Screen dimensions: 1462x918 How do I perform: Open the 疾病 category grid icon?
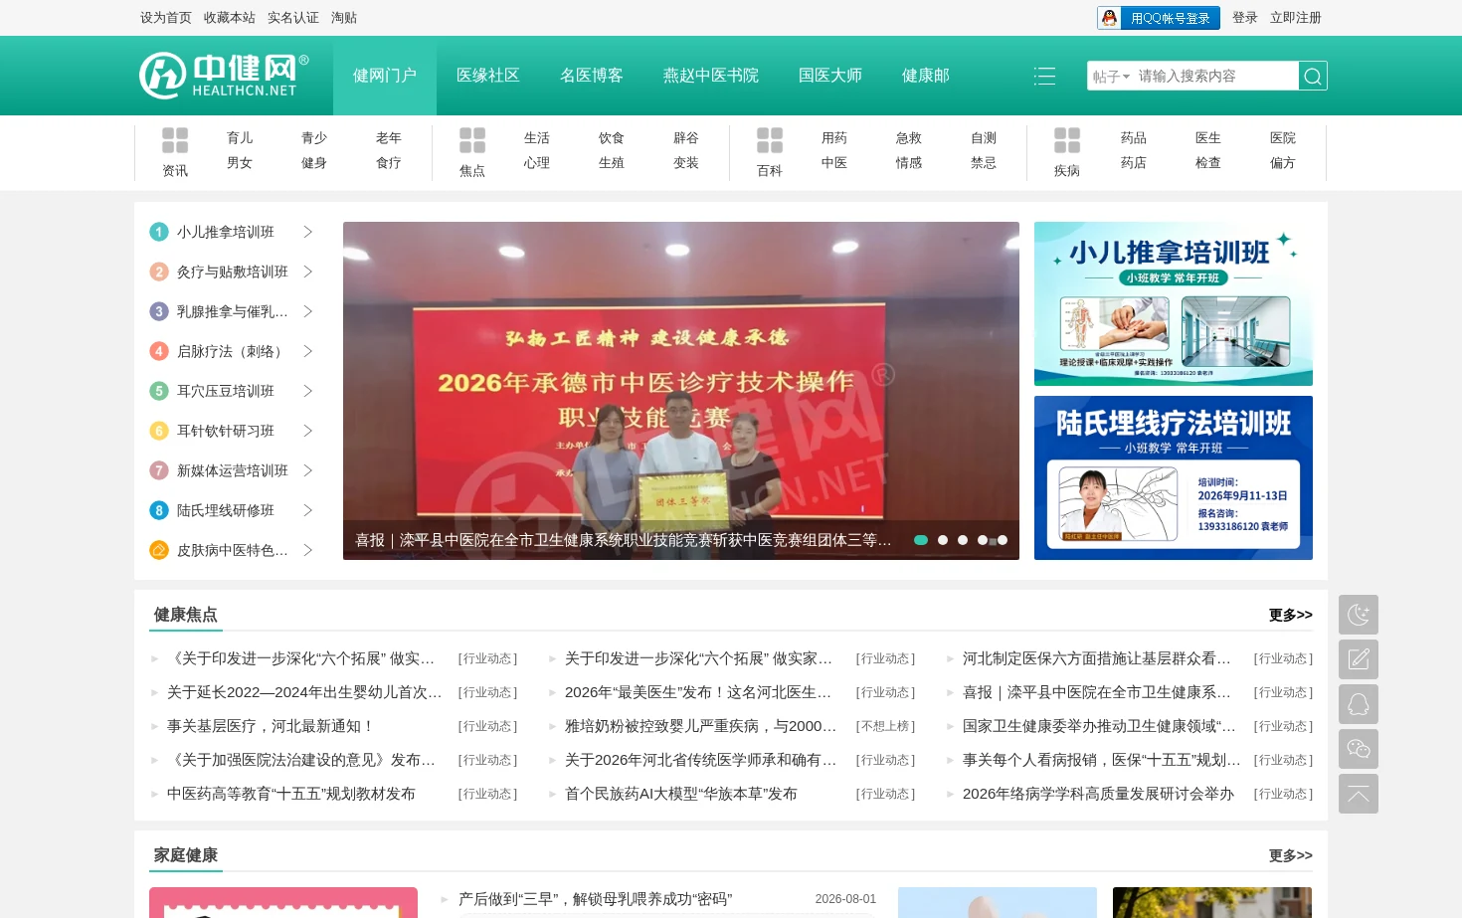1067,140
